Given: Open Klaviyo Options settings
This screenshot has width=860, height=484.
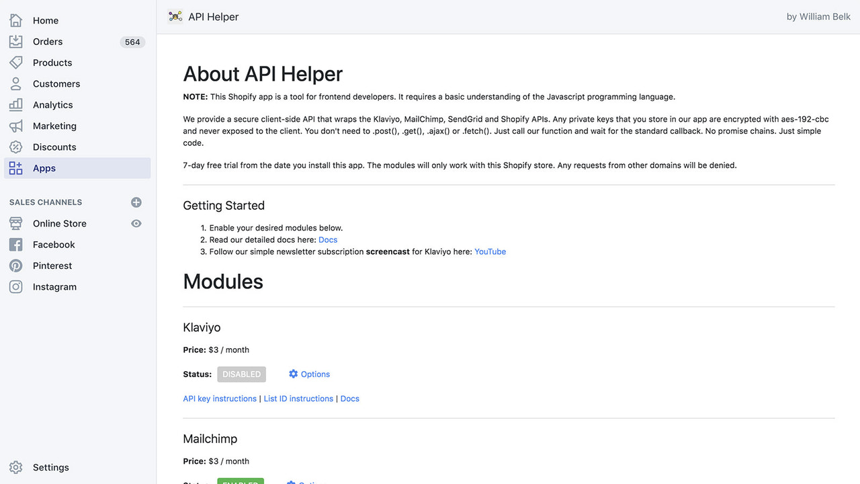Looking at the screenshot, I should click(309, 374).
